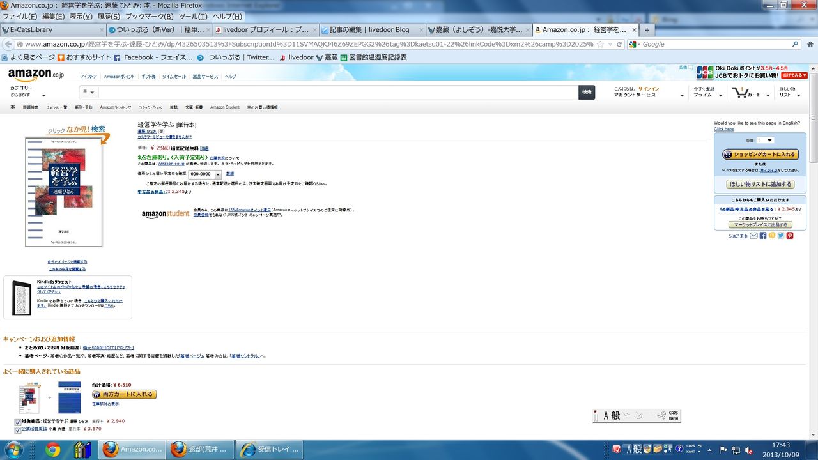Open the サインイン link in header
Viewport: 818px width, 460px height.
649,89
